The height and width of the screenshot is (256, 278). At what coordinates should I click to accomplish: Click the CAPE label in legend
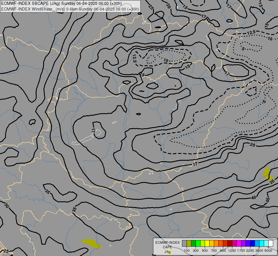pyautogui.click(x=167, y=247)
